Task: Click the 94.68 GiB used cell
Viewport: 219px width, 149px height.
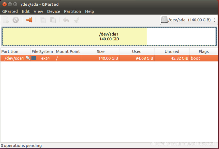Action: tap(137, 58)
